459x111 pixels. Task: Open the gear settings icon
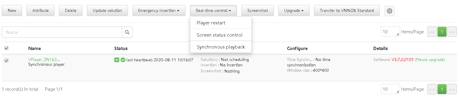tap(389, 11)
